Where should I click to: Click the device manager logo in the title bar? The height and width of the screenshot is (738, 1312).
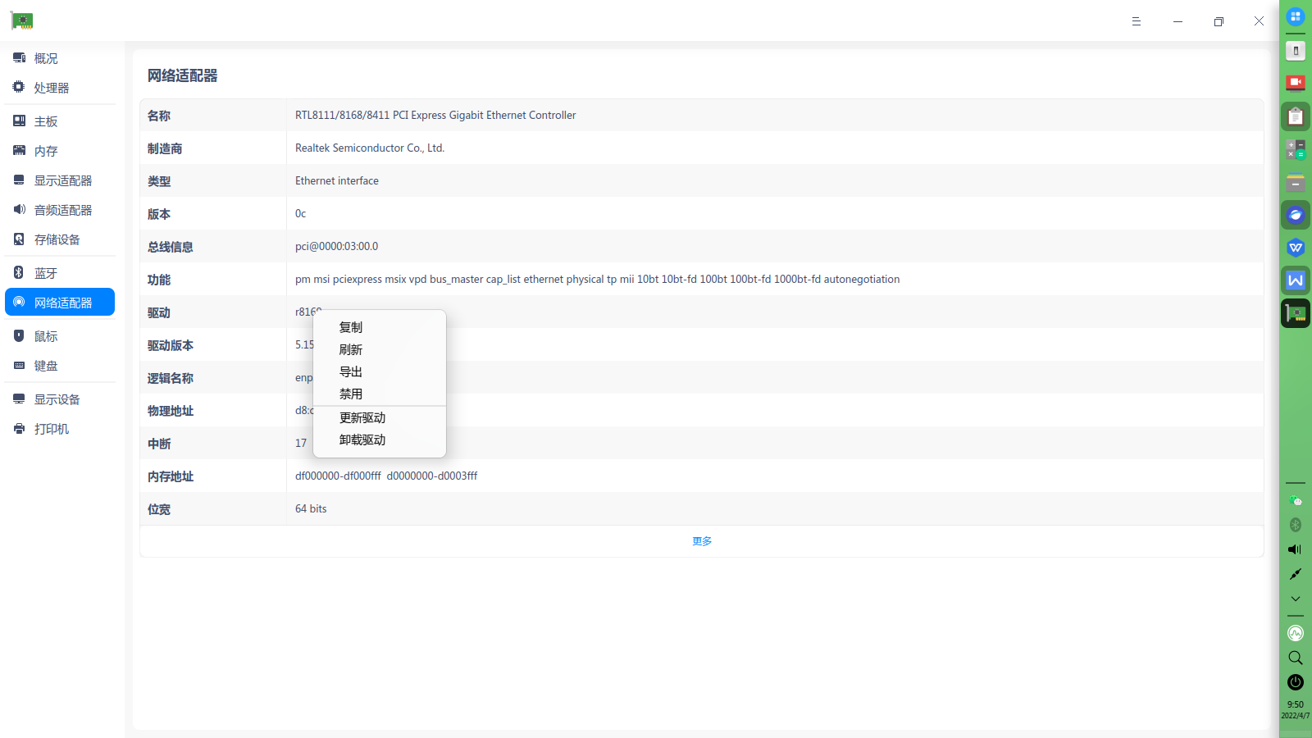pos(22,20)
